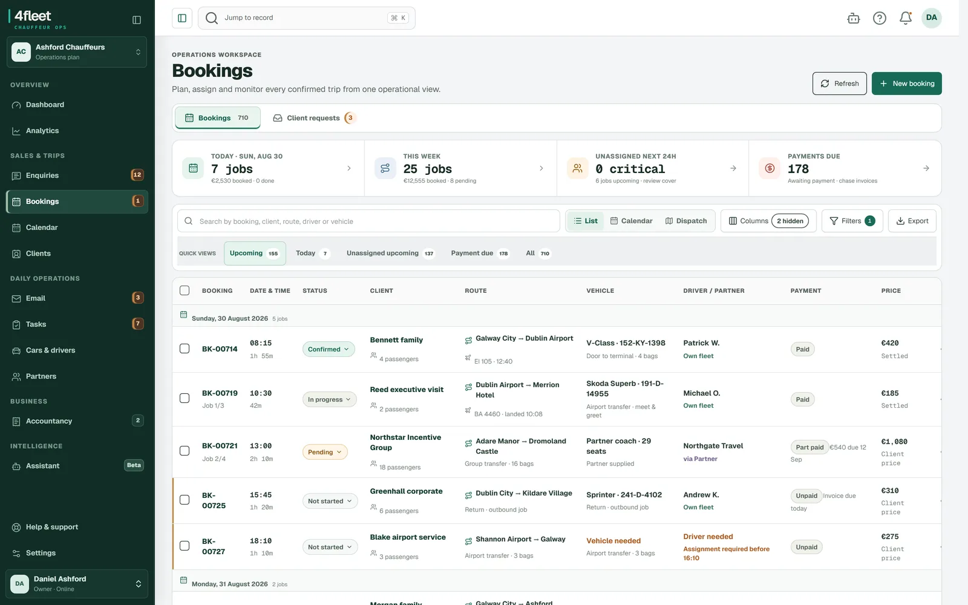Open notifications bell
The width and height of the screenshot is (968, 605).
coord(906,18)
